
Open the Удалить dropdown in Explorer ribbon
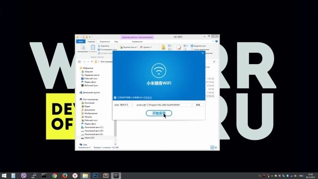[146, 47]
